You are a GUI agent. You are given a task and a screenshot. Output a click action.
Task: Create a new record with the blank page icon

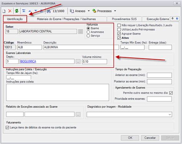tap(4, 11)
